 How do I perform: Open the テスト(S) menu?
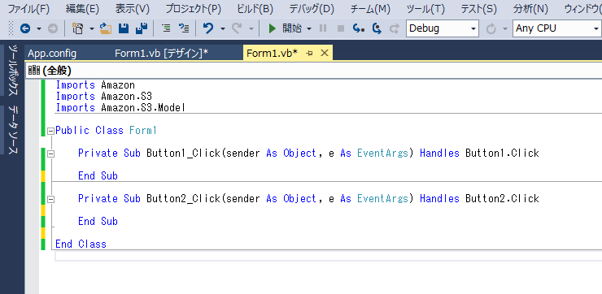point(478,9)
